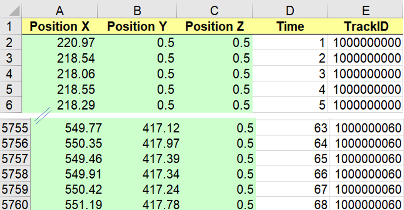
Task: Click the cell containing 220.97
Action: tap(60, 42)
